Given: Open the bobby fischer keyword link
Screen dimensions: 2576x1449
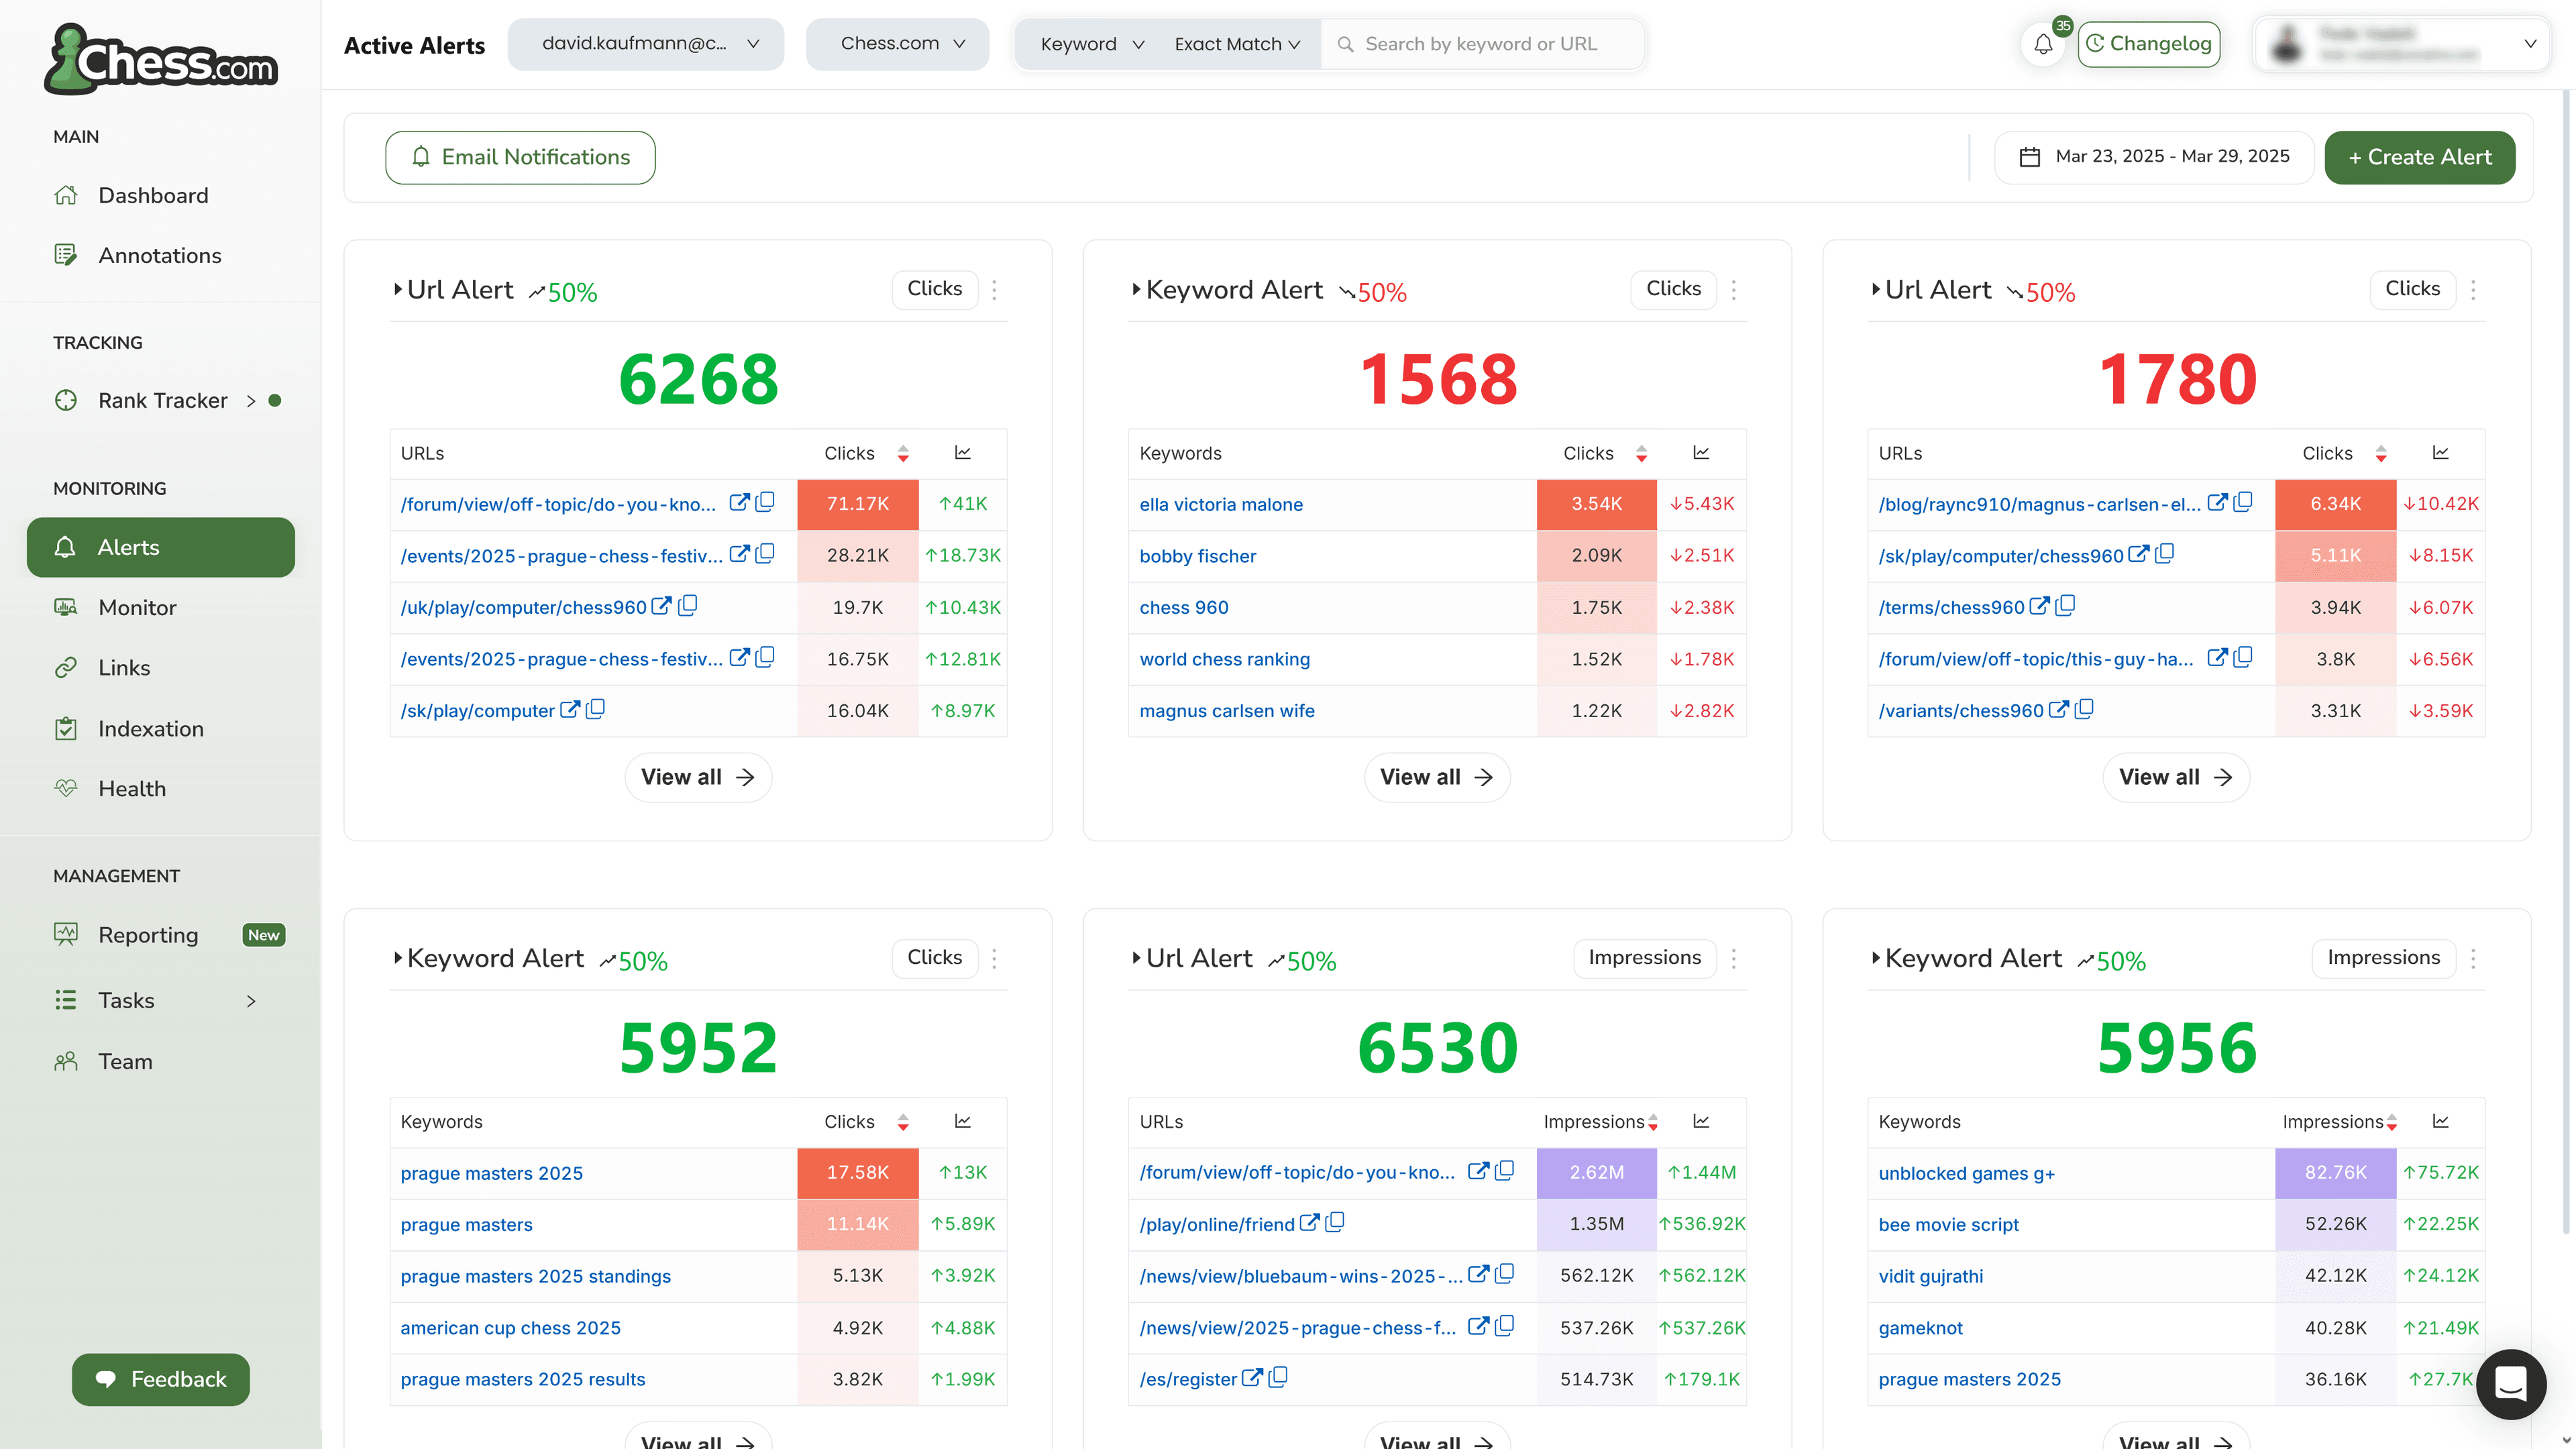Looking at the screenshot, I should point(1197,556).
